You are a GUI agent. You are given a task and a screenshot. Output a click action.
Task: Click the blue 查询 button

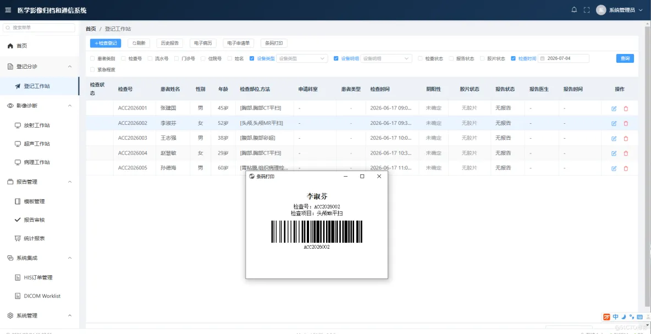625,58
